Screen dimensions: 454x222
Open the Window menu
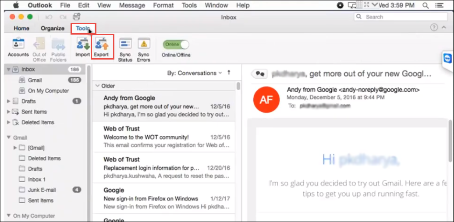[x=216, y=5]
